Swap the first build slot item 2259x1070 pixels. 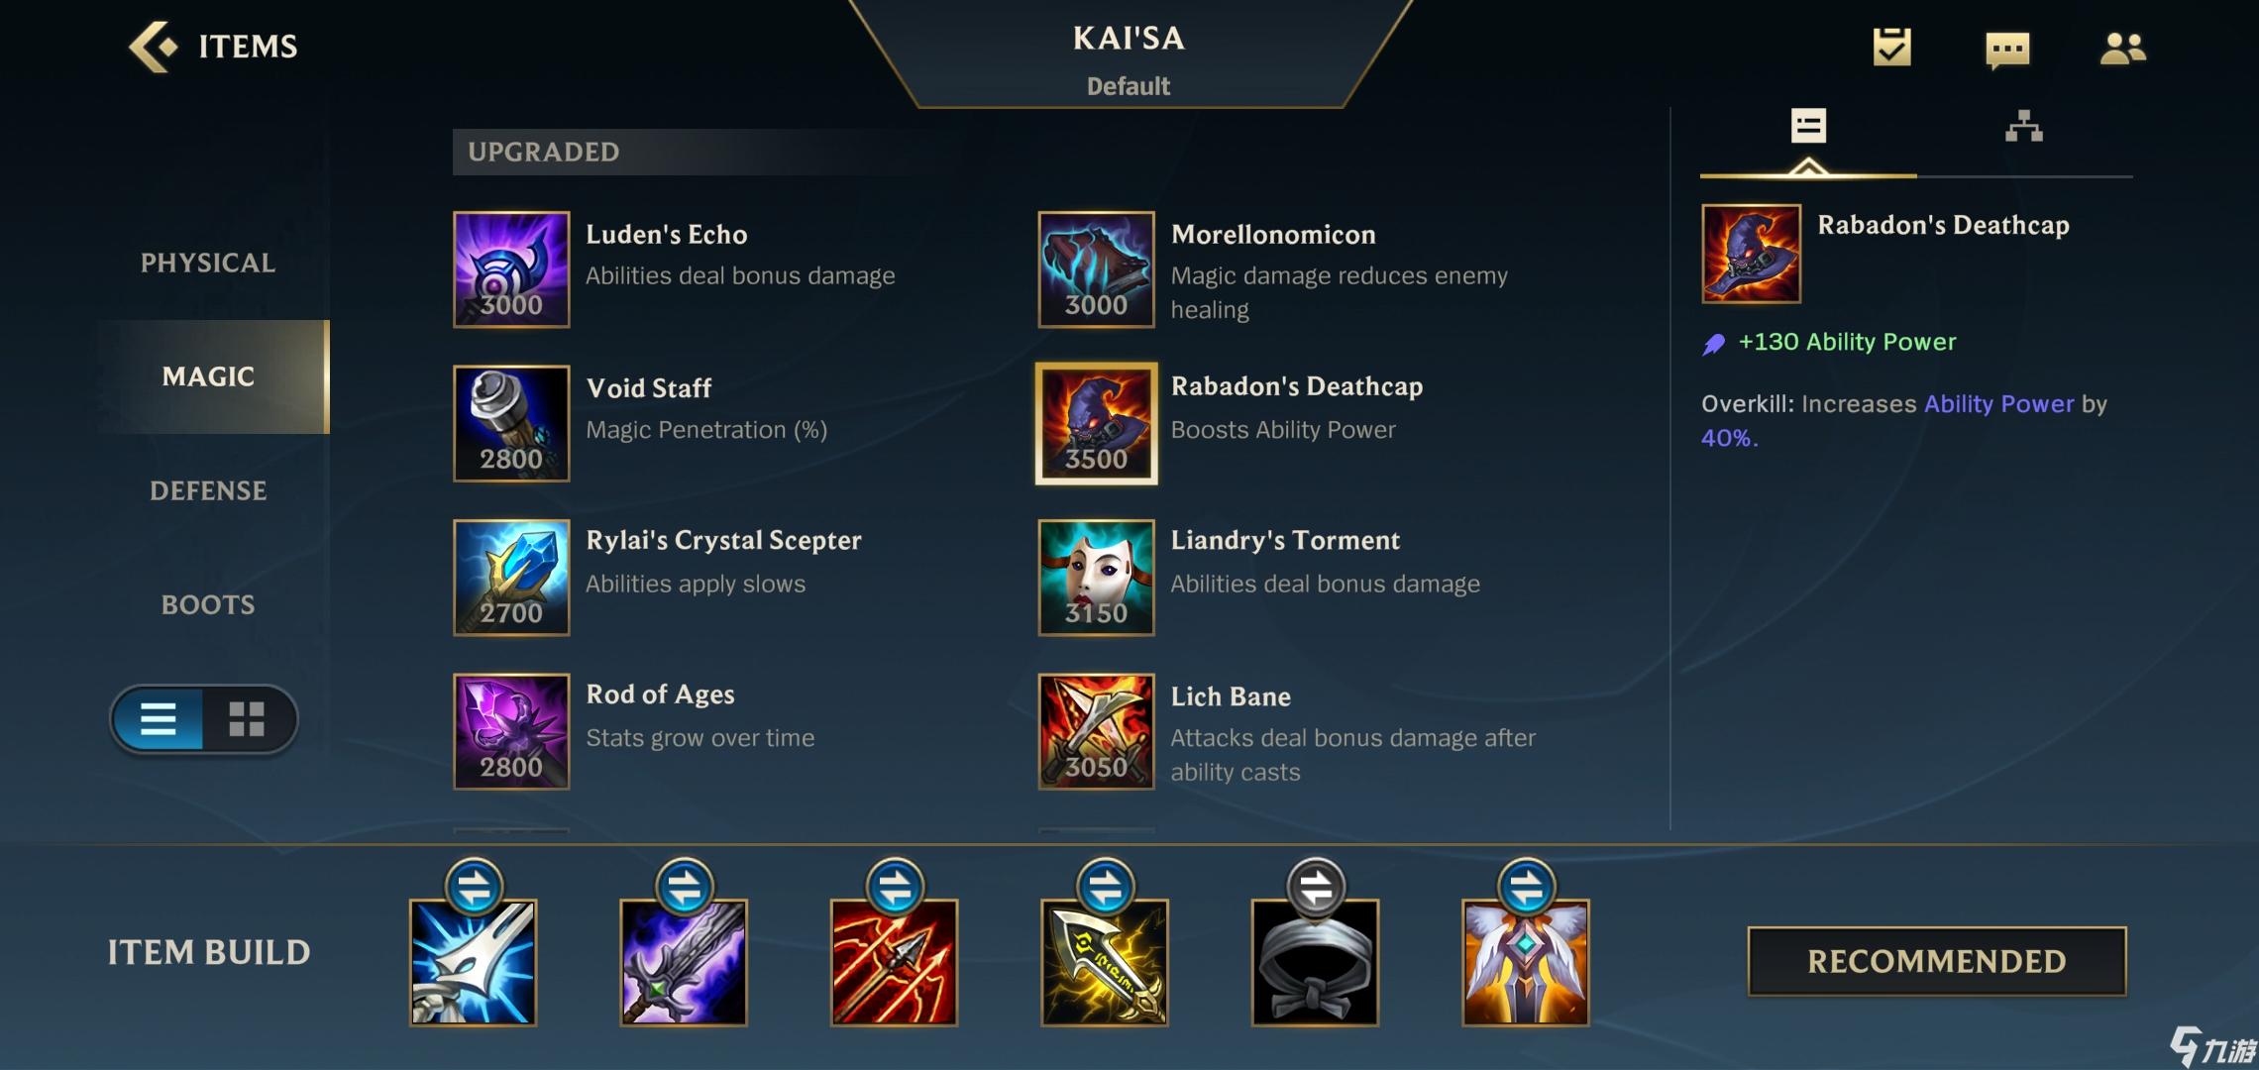[x=474, y=887]
